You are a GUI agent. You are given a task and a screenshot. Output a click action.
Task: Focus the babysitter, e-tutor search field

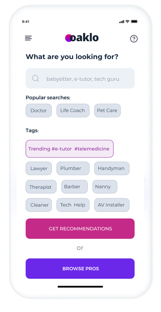pos(80,78)
